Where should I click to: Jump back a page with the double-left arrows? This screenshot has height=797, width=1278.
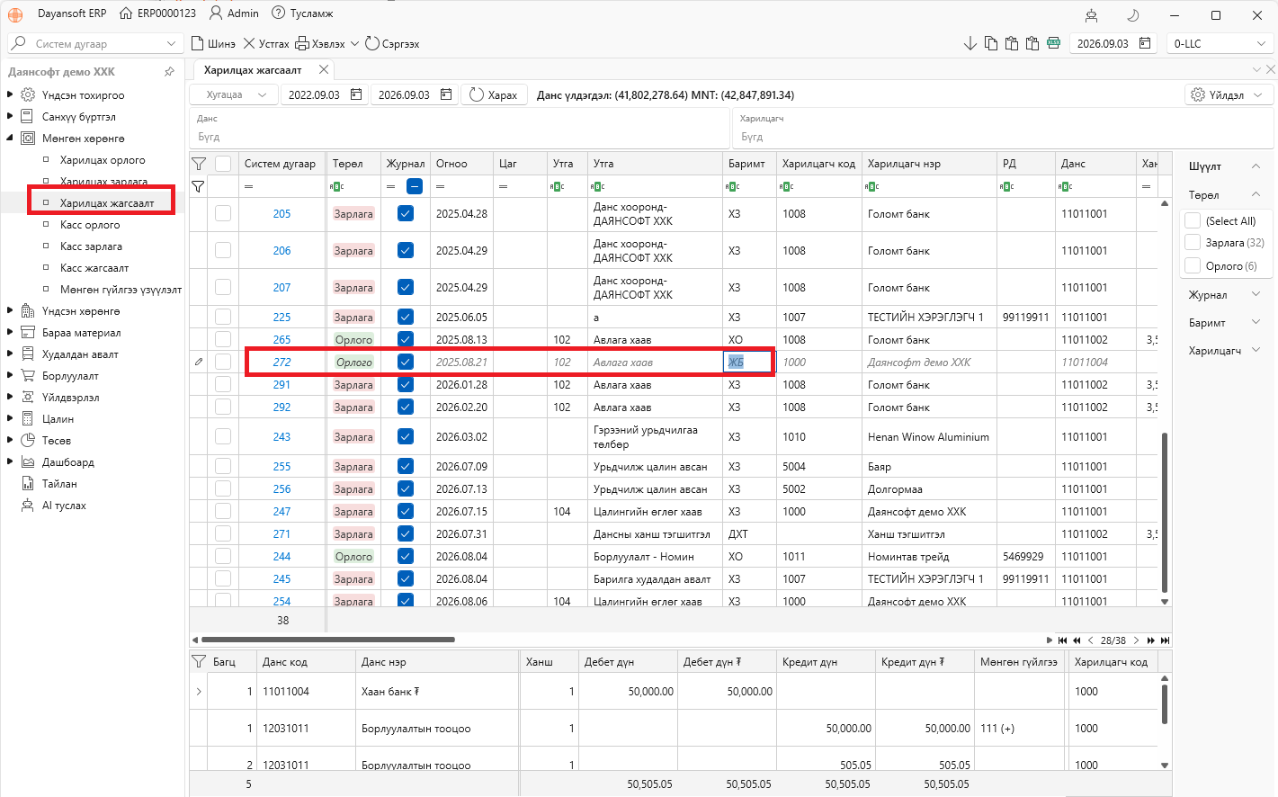coord(1077,640)
